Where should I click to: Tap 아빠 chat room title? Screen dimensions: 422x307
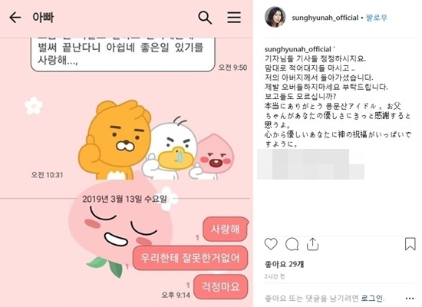[43, 18]
